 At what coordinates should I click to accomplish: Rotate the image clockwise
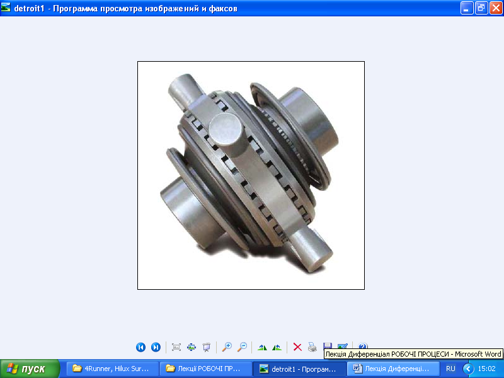click(262, 347)
